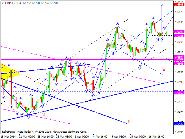Screen dimensions: 185x139
Task: Click the 1.6595 price scale value
Action: click(x=179, y=82)
